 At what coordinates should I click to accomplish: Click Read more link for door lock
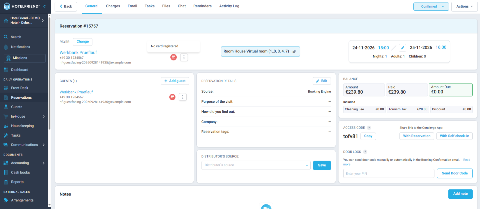coord(466,160)
